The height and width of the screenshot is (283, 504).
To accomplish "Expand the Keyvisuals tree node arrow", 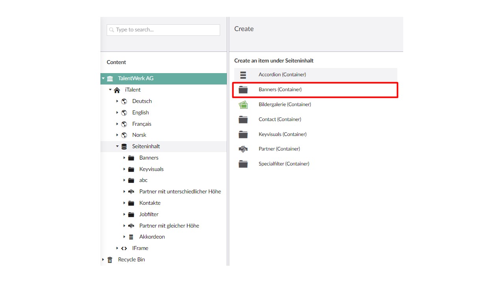I will point(124,169).
